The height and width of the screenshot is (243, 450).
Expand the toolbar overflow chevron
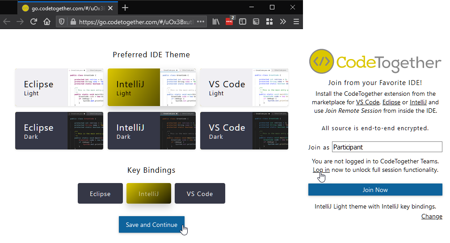point(283,21)
